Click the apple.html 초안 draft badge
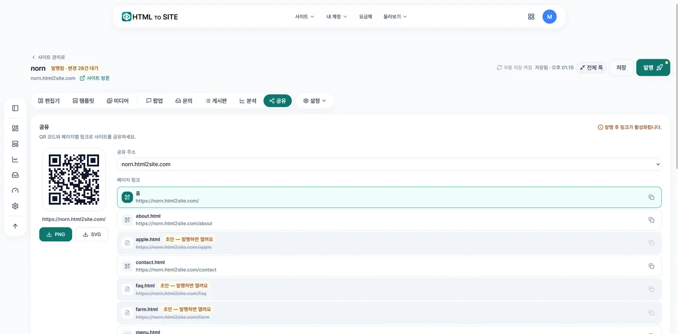The width and height of the screenshot is (678, 334). [x=189, y=239]
